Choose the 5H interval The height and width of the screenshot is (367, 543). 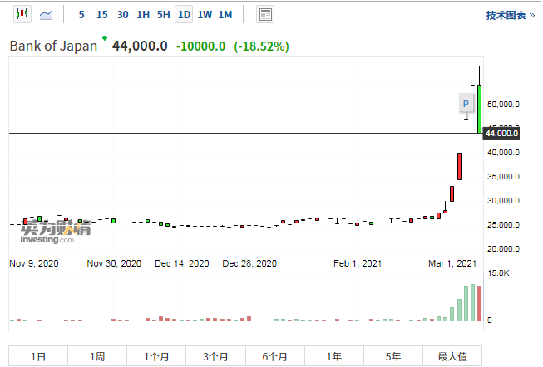pos(164,14)
